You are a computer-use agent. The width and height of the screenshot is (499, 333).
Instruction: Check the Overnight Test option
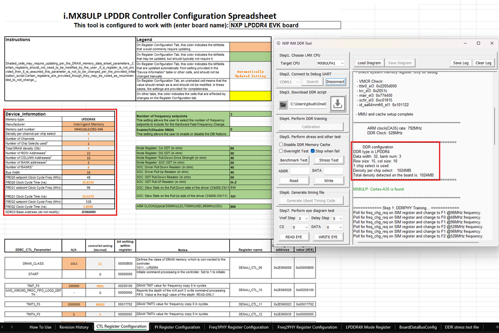[x=281, y=151]
